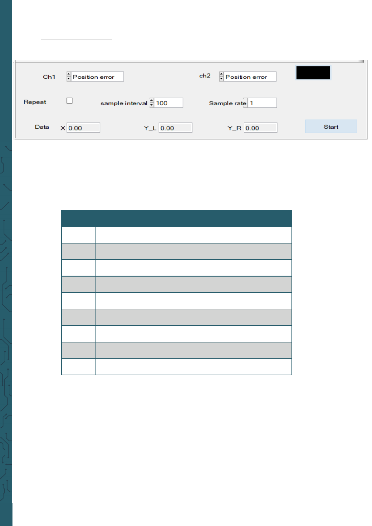The image size is (372, 526).
Task: Click the Data label
Action: (x=42, y=127)
